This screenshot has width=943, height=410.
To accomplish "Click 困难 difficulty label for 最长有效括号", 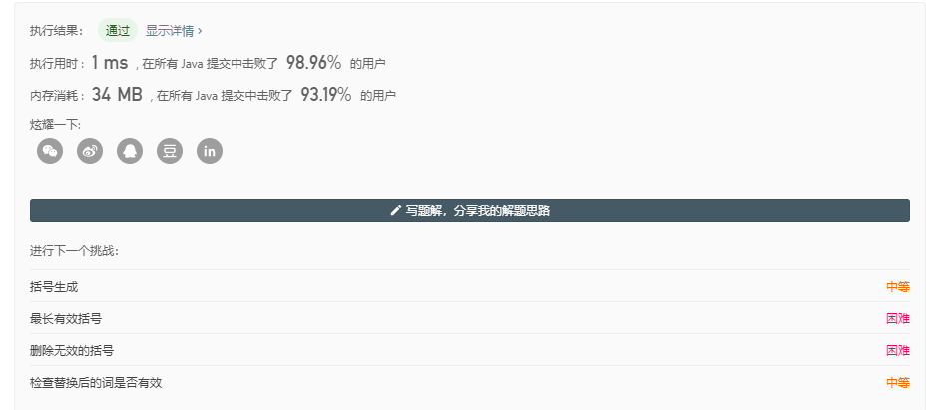I will 898,319.
